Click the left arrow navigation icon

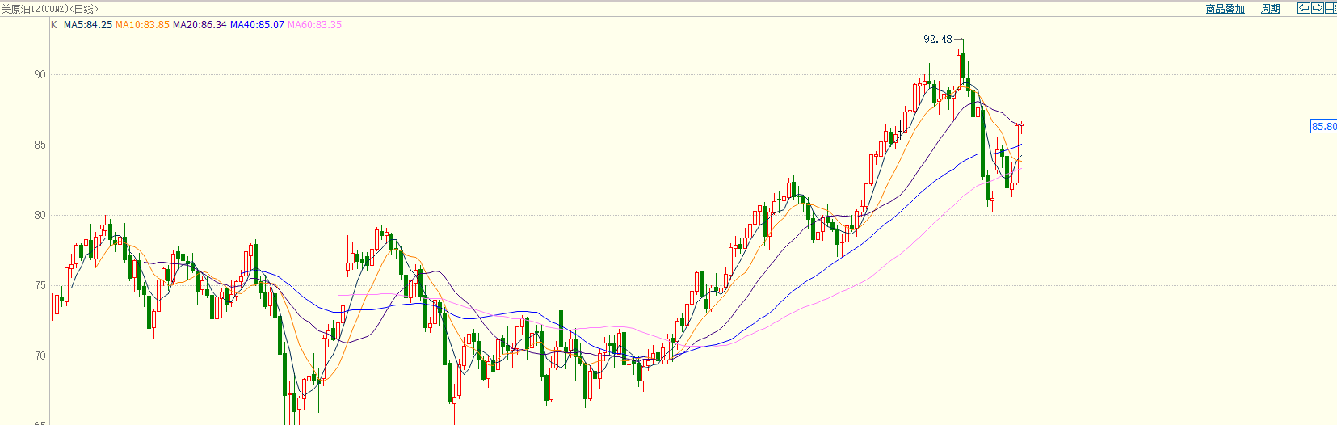click(1303, 8)
